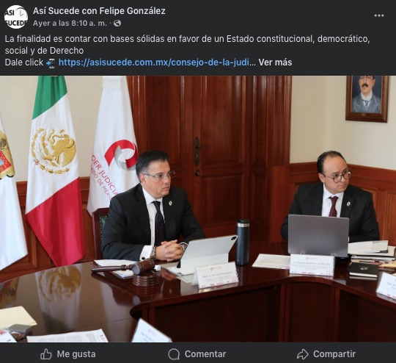Click the thumbs-up Me gusta icon
This screenshot has height=363, width=396.
[46, 354]
